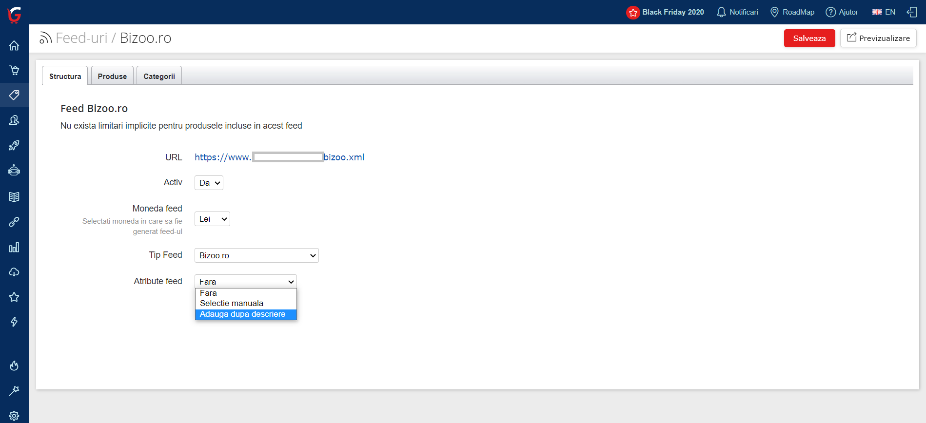
Task: Open the settings gear sidebar icon
Action: click(14, 416)
